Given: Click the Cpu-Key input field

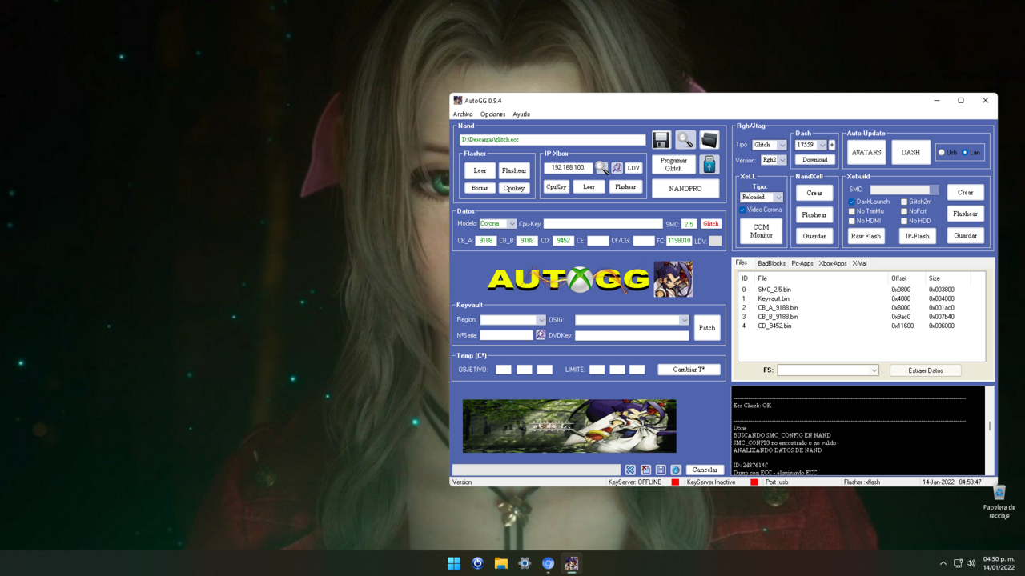Looking at the screenshot, I should (x=603, y=224).
